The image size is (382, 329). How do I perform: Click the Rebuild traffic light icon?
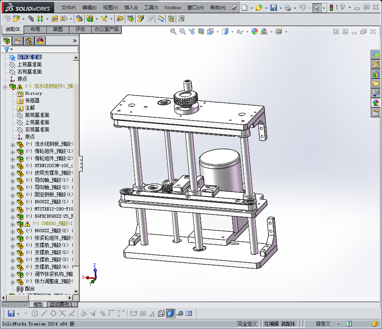(331, 8)
